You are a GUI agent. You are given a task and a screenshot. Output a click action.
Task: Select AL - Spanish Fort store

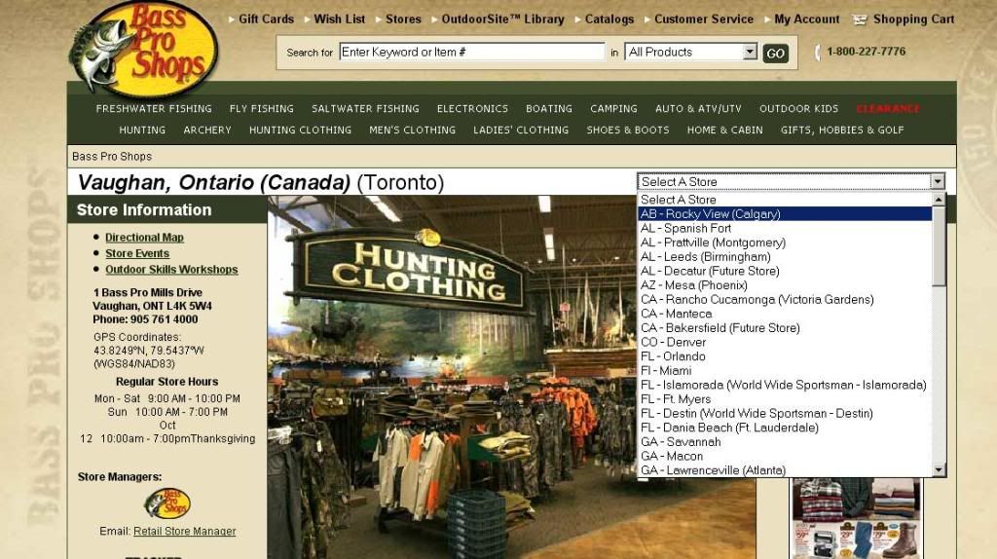pos(785,228)
